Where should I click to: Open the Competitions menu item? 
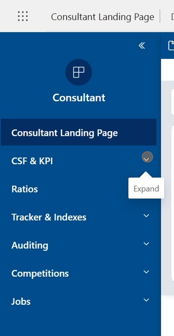40,273
